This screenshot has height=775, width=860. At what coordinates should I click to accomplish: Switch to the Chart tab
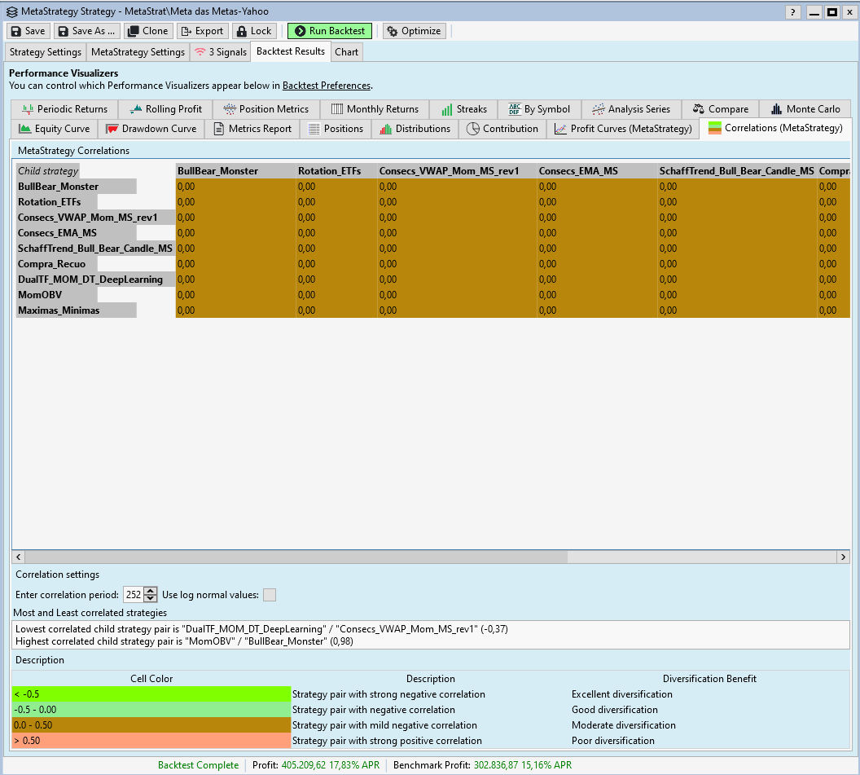346,52
